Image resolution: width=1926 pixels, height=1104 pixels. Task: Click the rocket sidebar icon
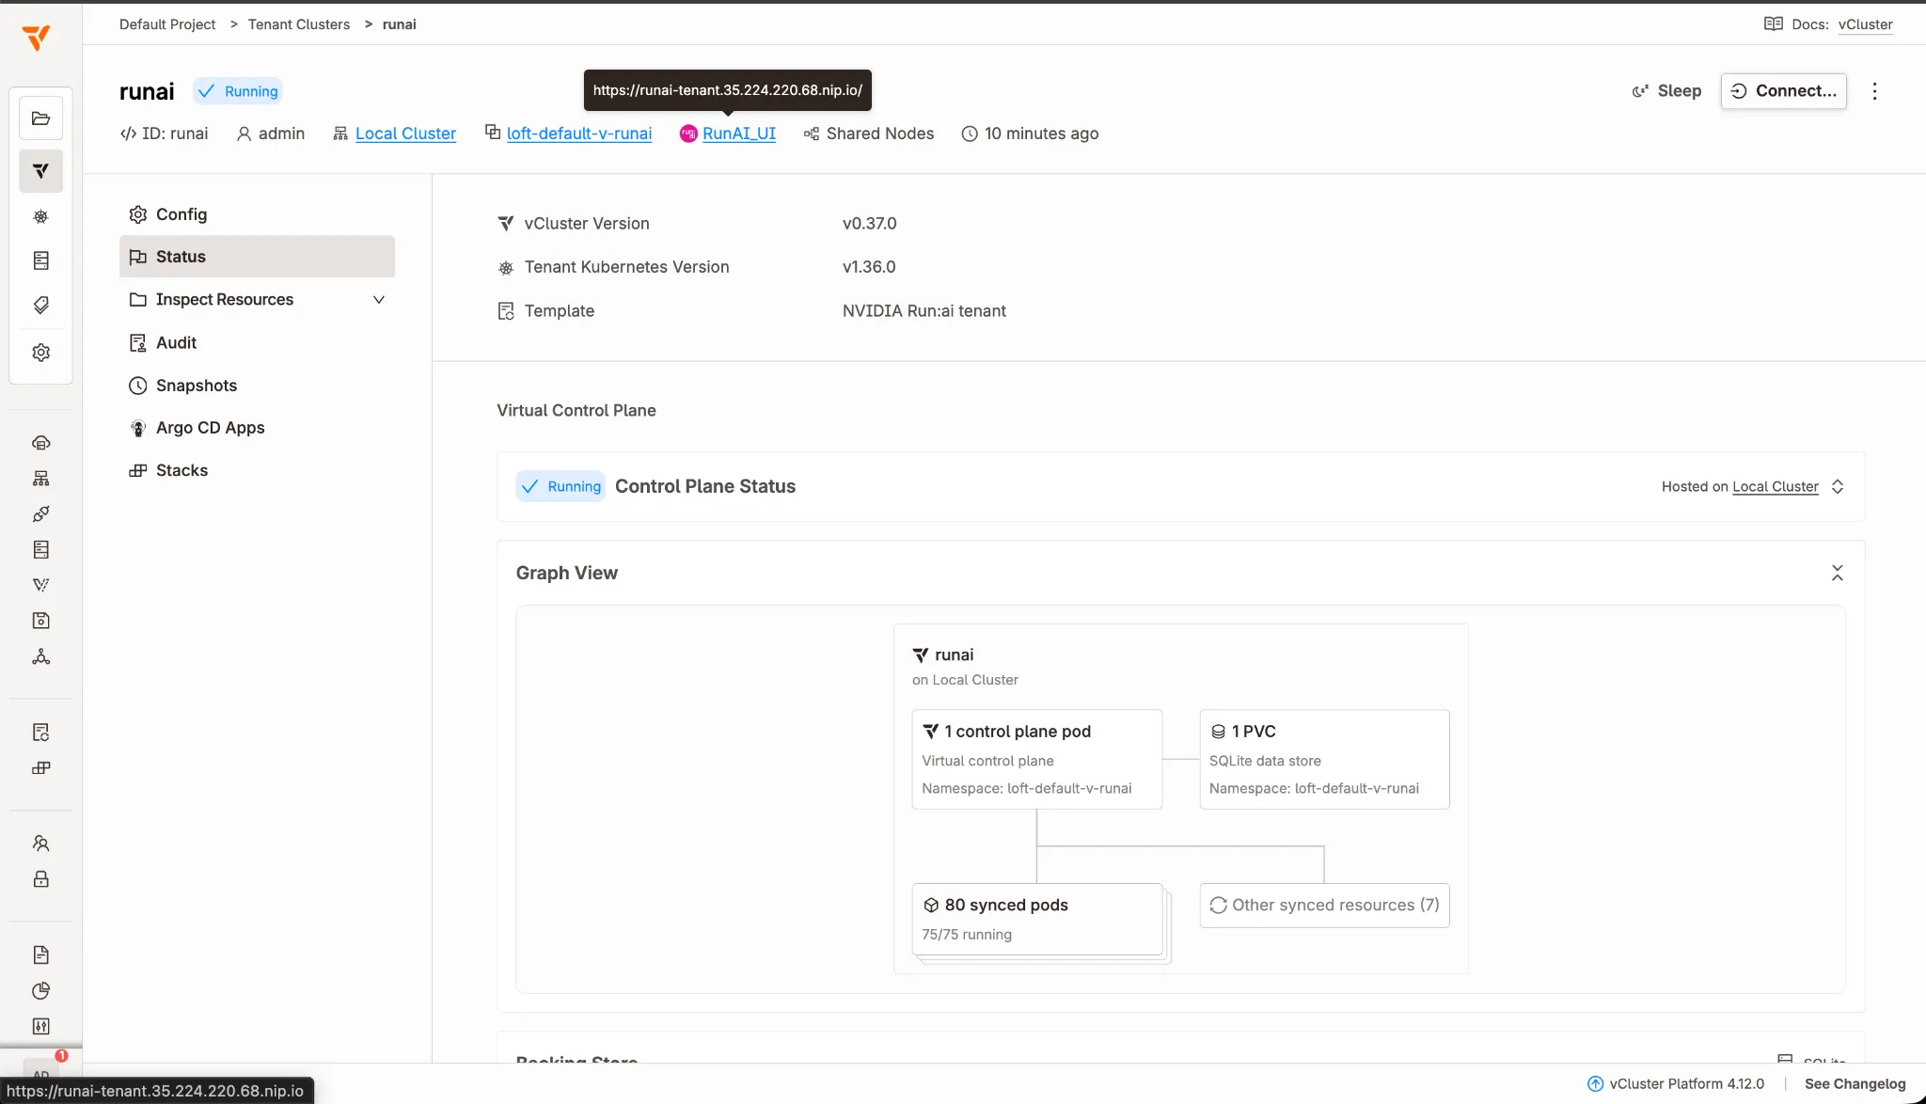coord(40,514)
